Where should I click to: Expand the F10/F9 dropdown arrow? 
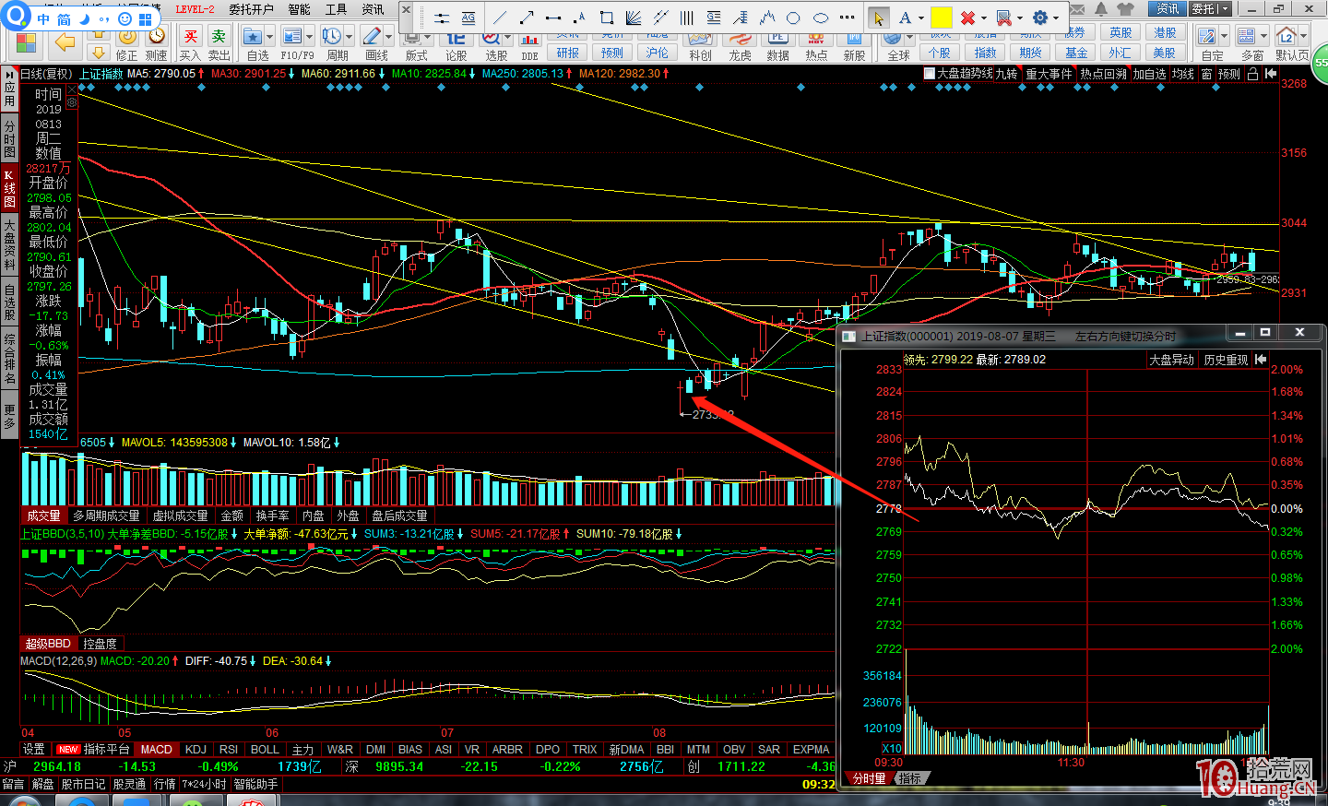309,37
